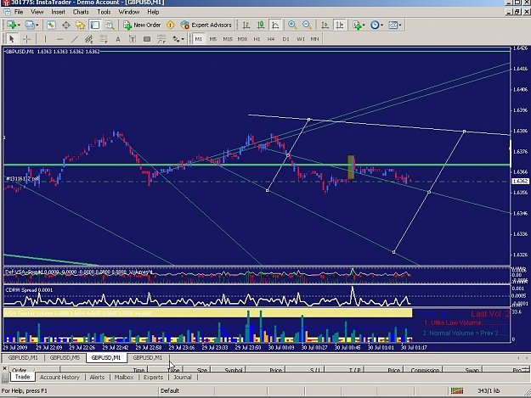Open the Alerts terminal tab
The height and width of the screenshot is (398, 531).
pos(97,378)
